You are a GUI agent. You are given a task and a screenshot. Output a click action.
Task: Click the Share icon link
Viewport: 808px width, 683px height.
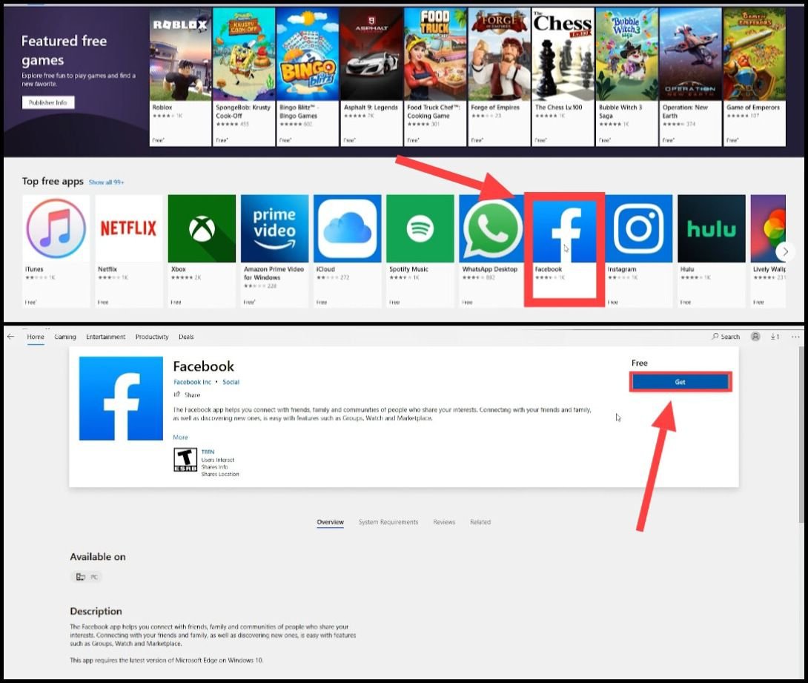187,395
